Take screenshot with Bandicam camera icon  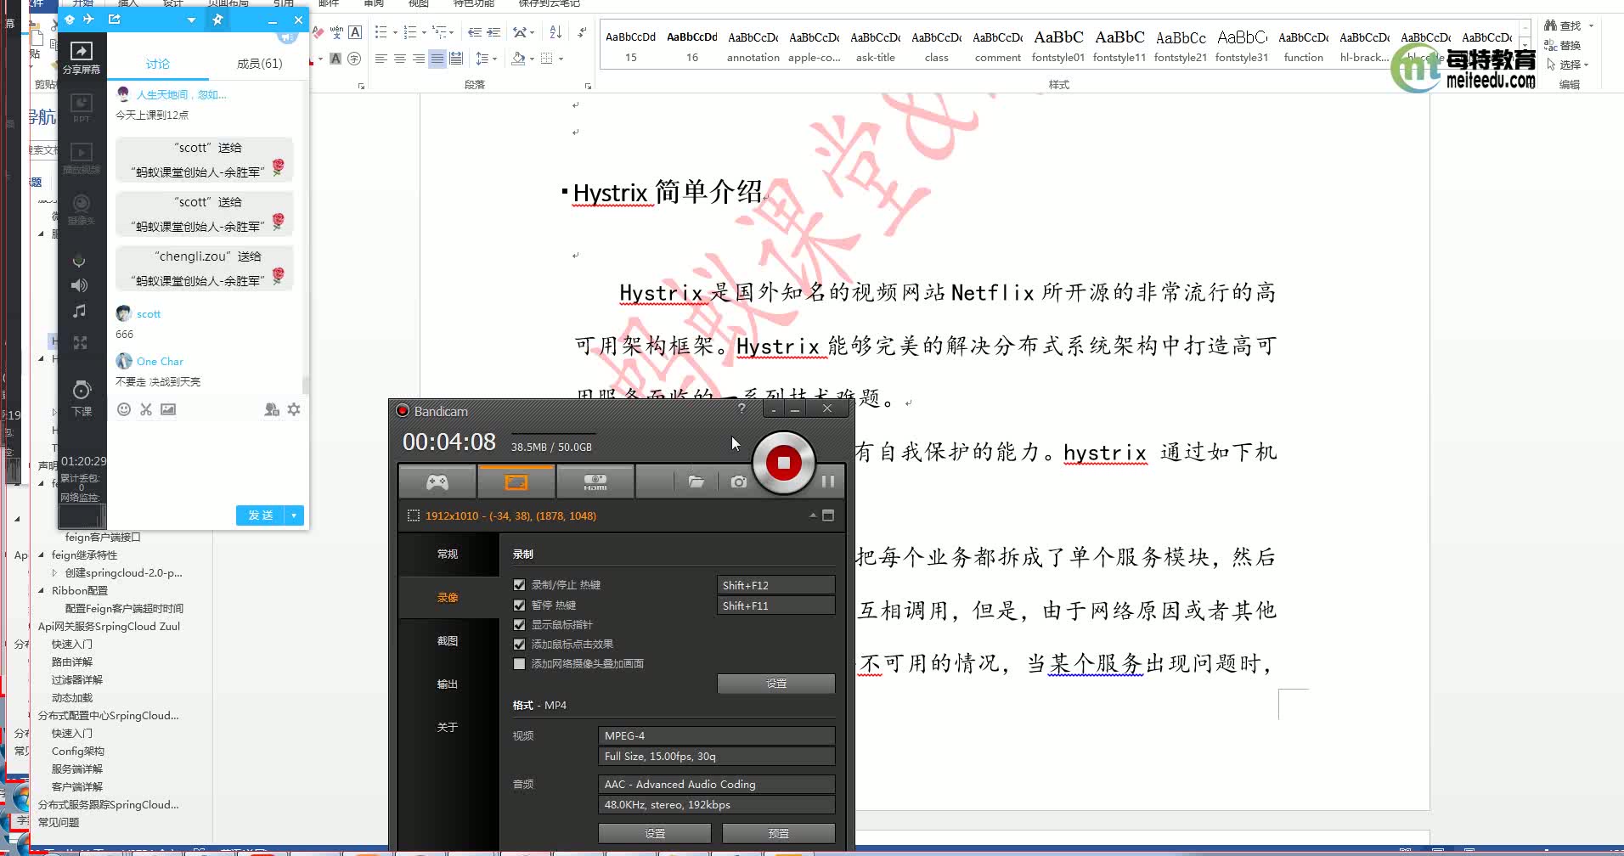pyautogui.click(x=738, y=481)
